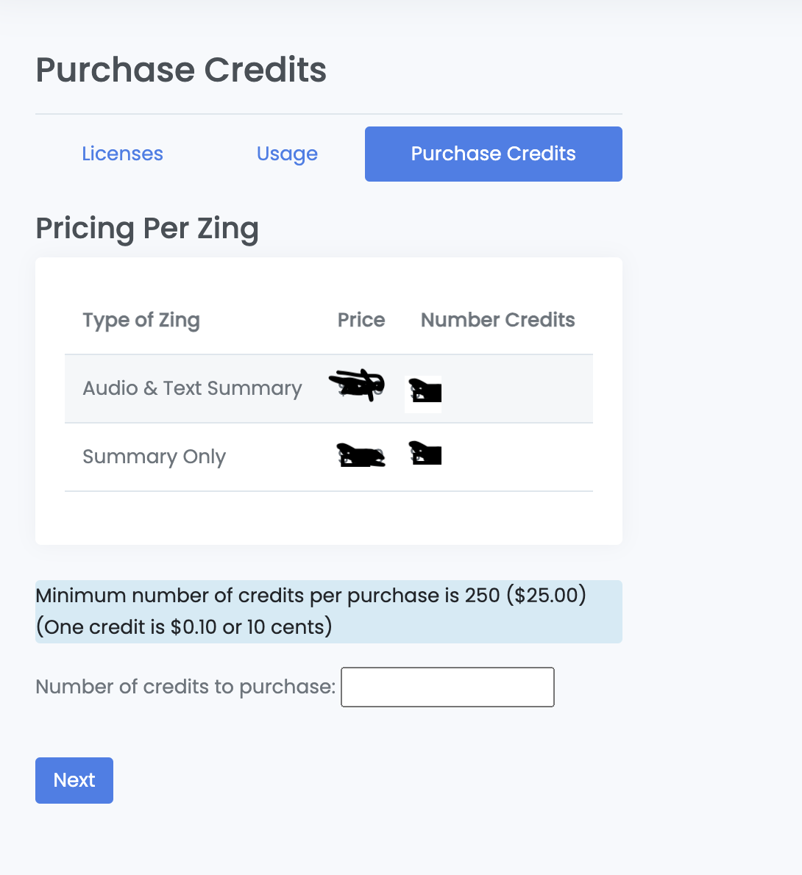Click the minimum credits per purchase notice
802x875 pixels.
(310, 596)
